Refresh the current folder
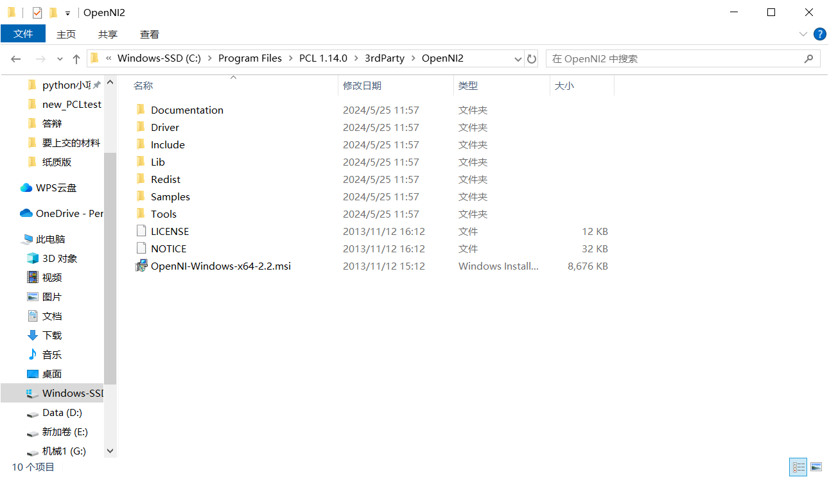This screenshot has height=477, width=829. pyautogui.click(x=532, y=59)
